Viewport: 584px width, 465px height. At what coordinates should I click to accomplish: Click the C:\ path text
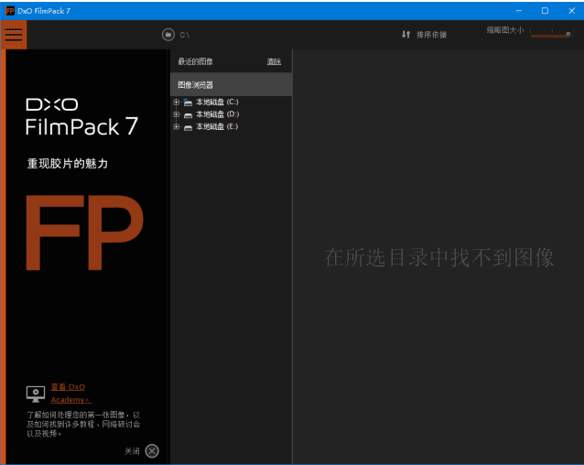pyautogui.click(x=185, y=35)
